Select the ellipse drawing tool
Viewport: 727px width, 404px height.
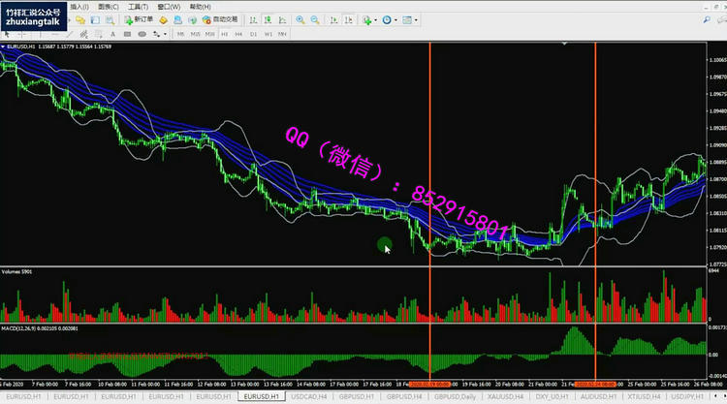(142, 34)
